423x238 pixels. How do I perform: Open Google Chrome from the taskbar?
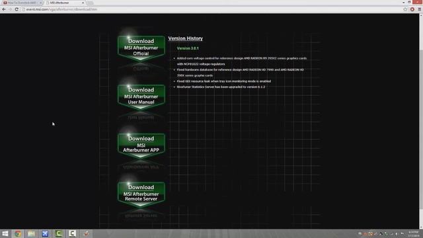(x=18, y=233)
